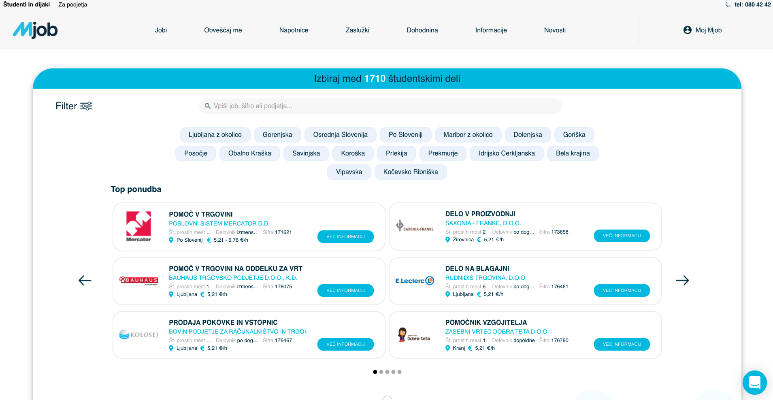Open the Zaslužki menu item

357,30
